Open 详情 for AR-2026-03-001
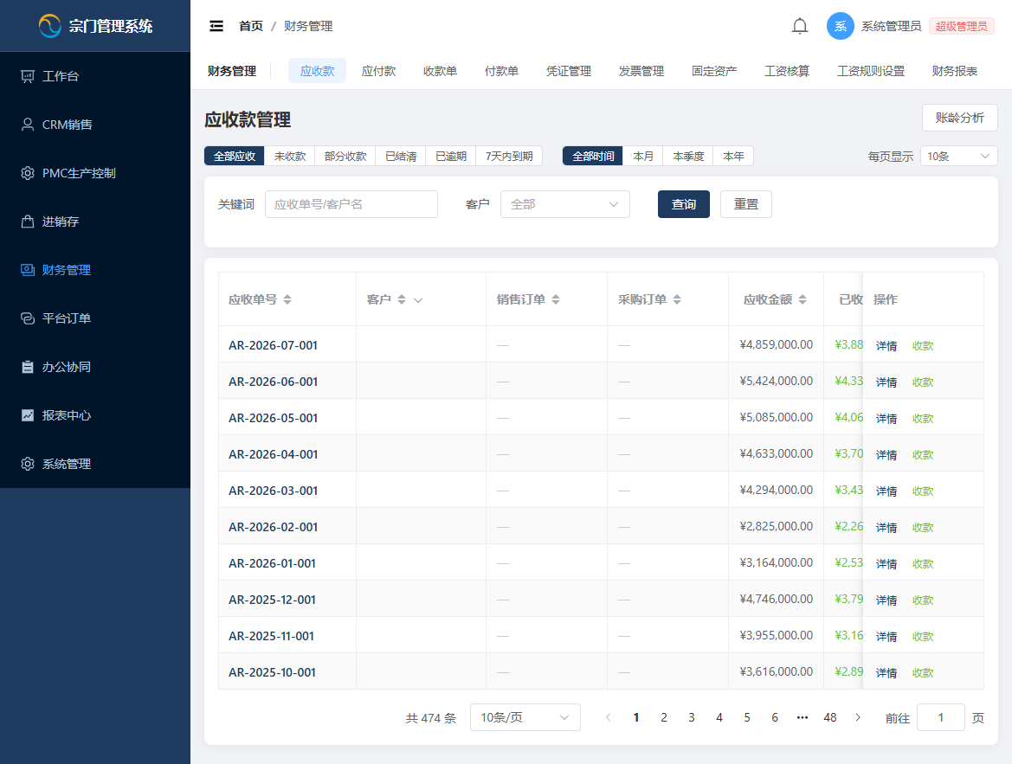This screenshot has height=764, width=1012. (x=886, y=491)
